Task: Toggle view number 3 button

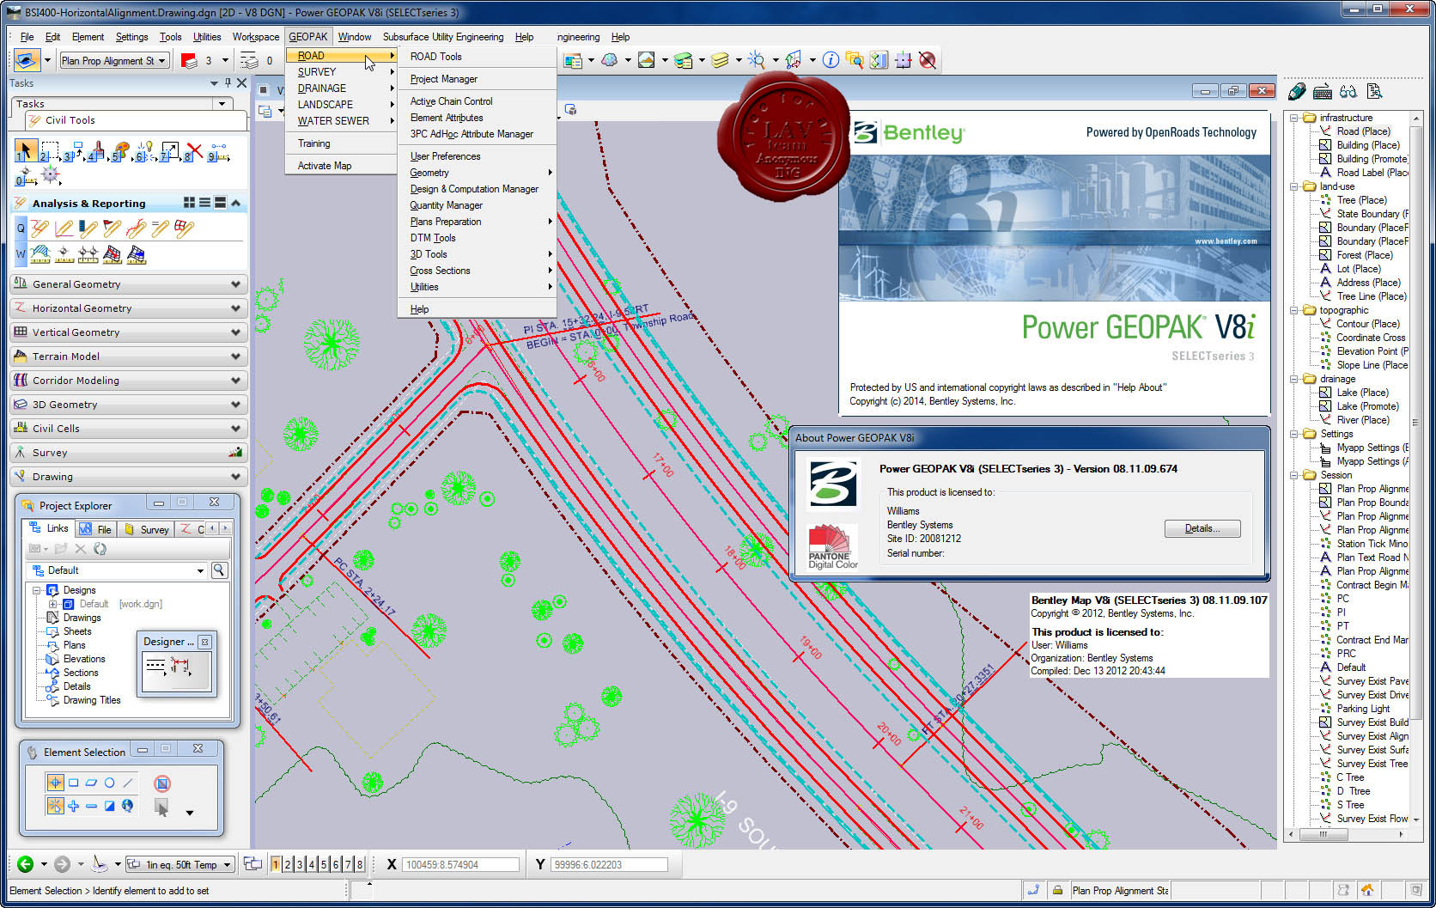Action: [x=300, y=864]
